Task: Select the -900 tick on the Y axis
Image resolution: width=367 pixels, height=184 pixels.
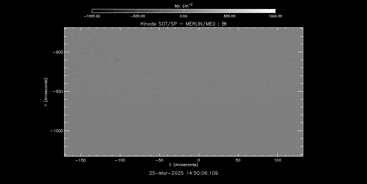Action: (x=58, y=52)
